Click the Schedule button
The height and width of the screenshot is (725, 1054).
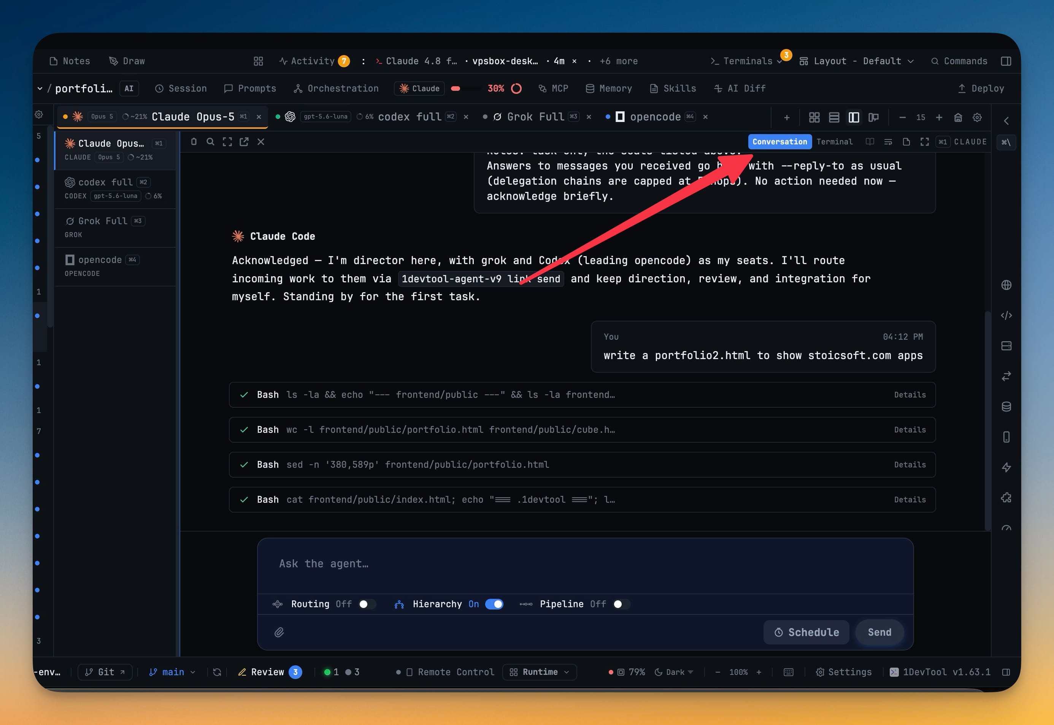point(806,632)
